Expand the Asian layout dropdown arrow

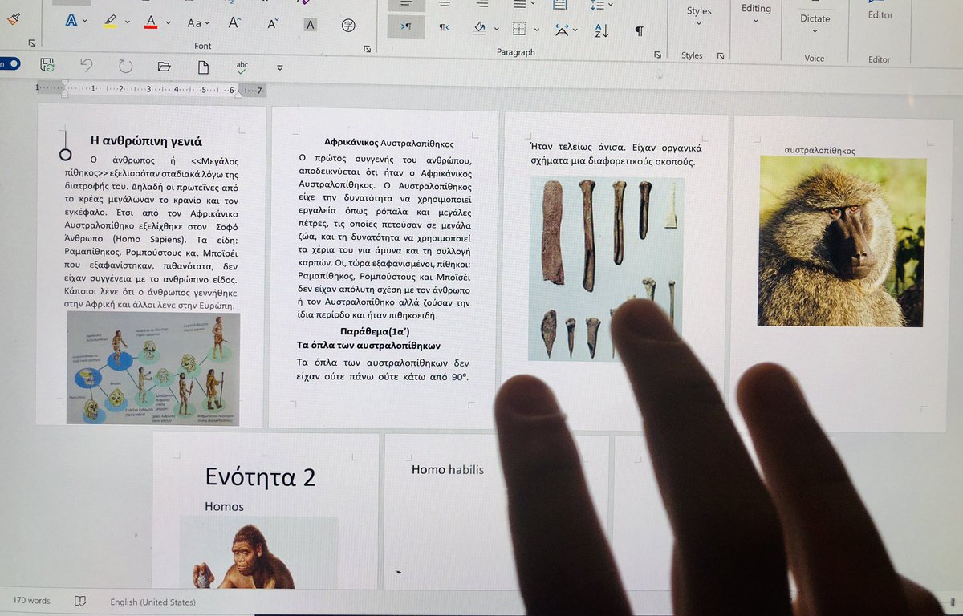(x=577, y=30)
